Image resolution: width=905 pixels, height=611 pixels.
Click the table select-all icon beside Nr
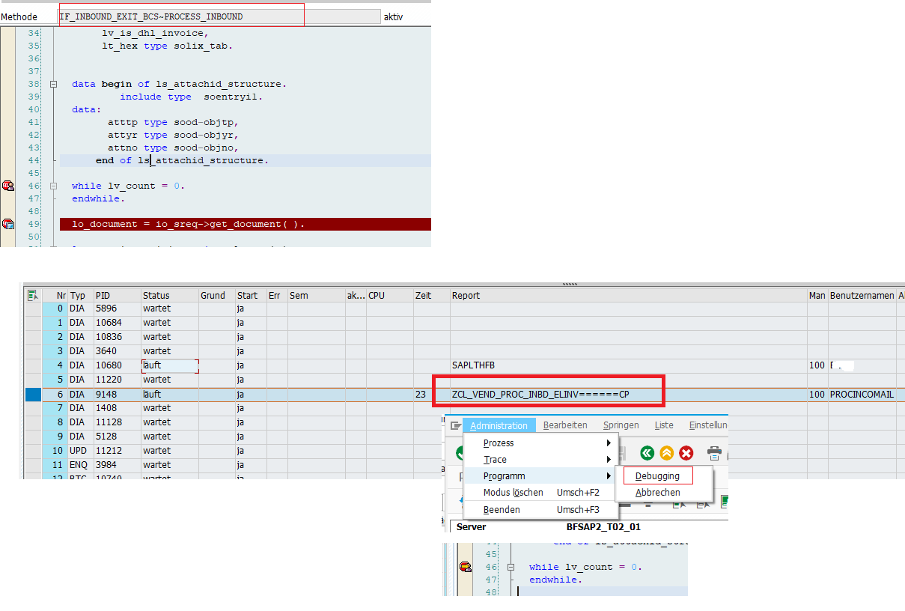[x=32, y=296]
